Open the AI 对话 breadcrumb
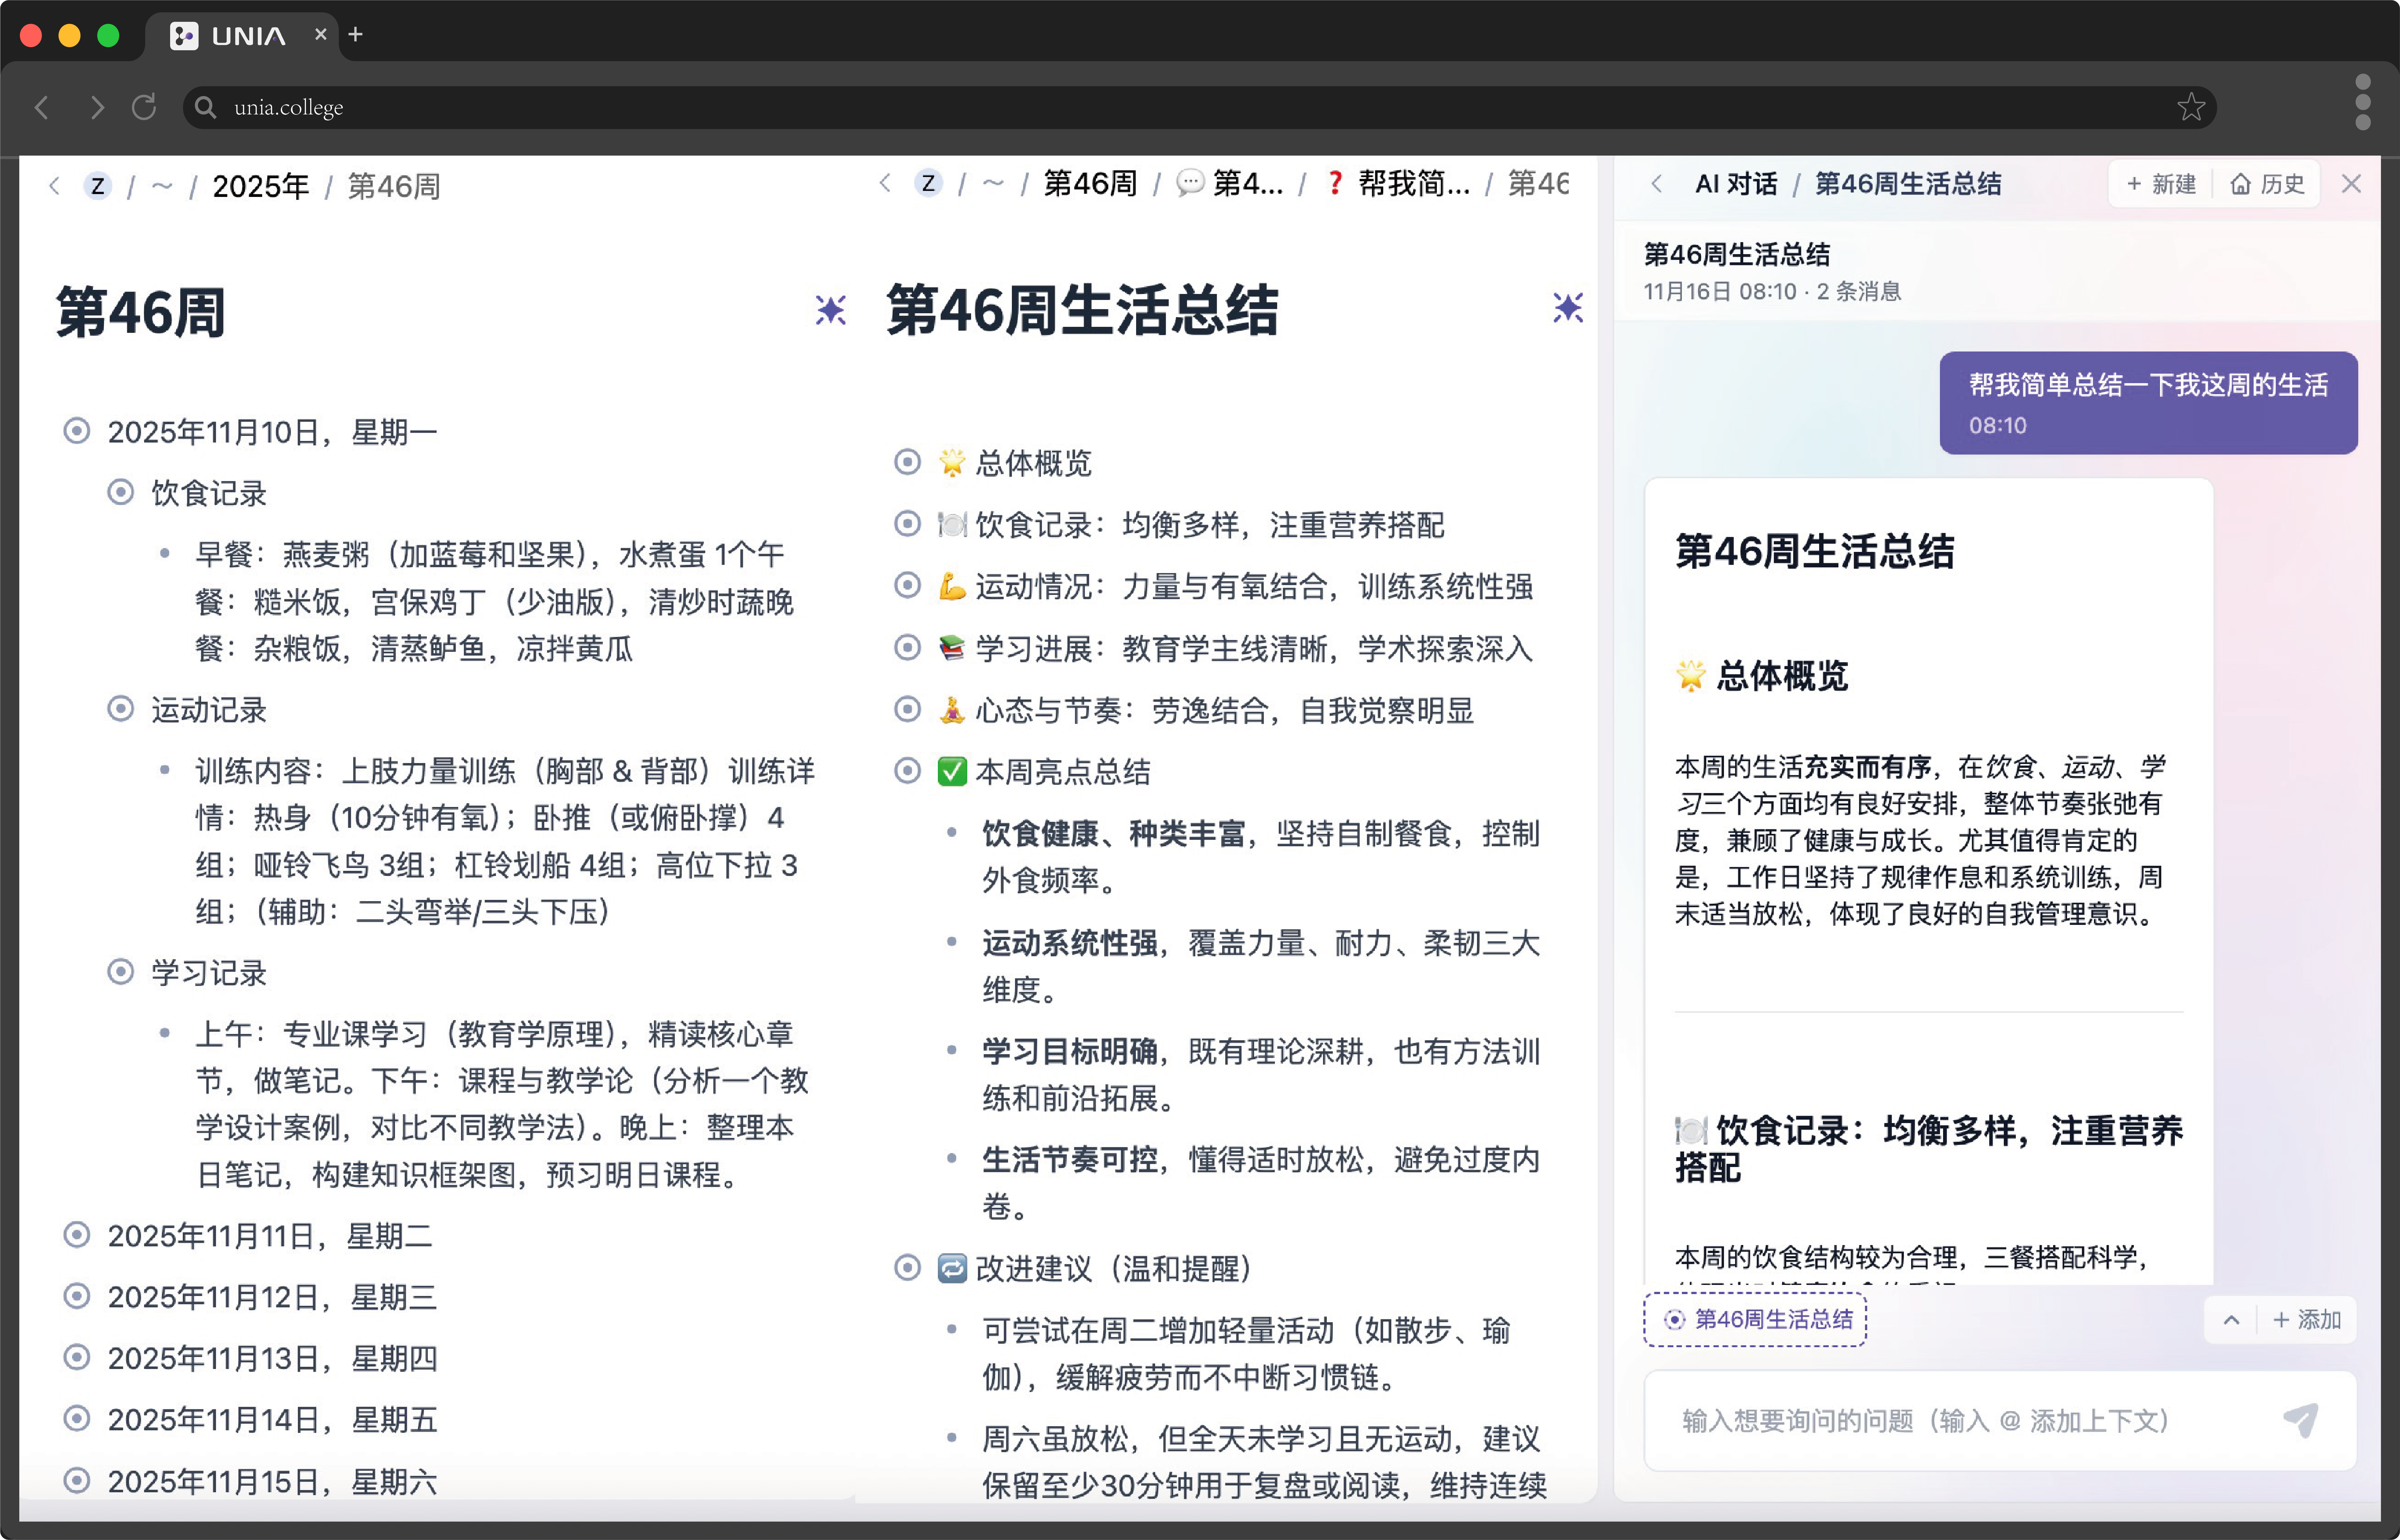Image resolution: width=2400 pixels, height=1540 pixels. point(1737,184)
